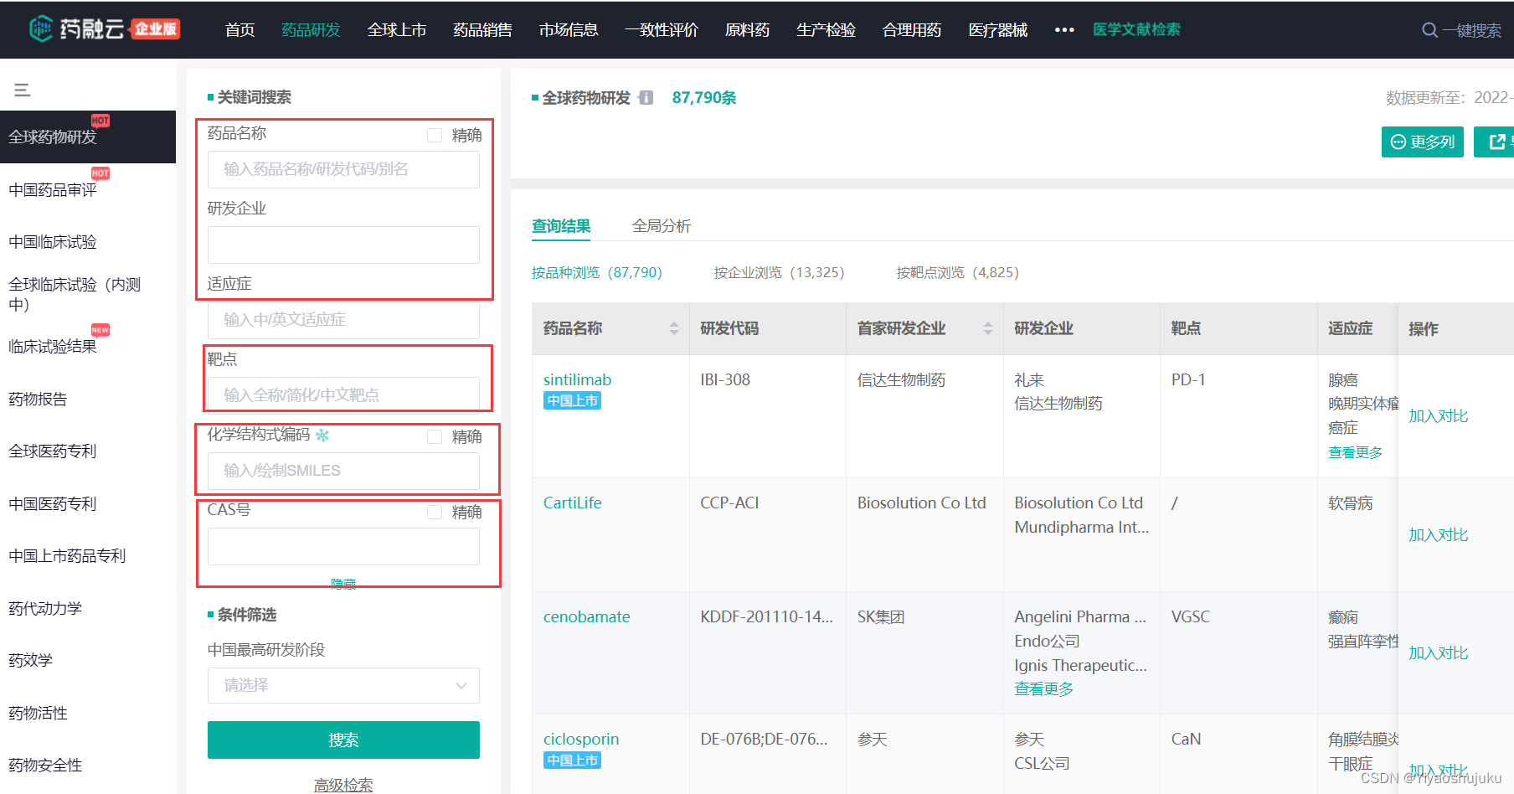Click the 药融云 logo icon
The image size is (1514, 794).
pyautogui.click(x=41, y=29)
